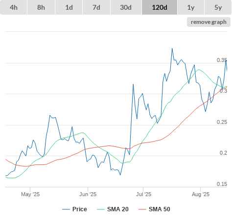
Task: Click the remove graph button
Action: [x=209, y=22]
